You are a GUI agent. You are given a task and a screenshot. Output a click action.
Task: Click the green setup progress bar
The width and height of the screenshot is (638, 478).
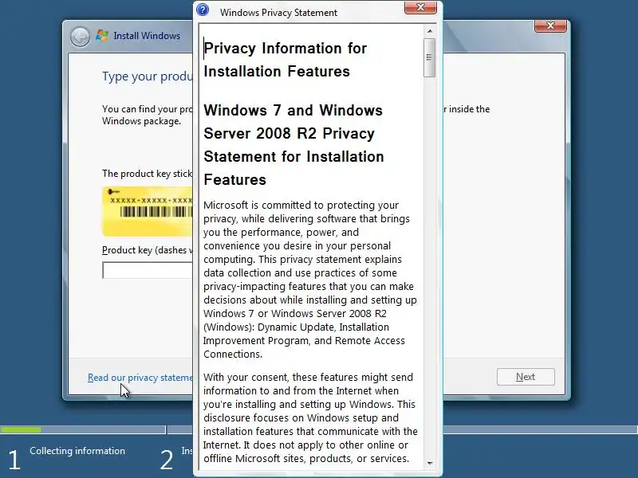pyautogui.click(x=21, y=429)
